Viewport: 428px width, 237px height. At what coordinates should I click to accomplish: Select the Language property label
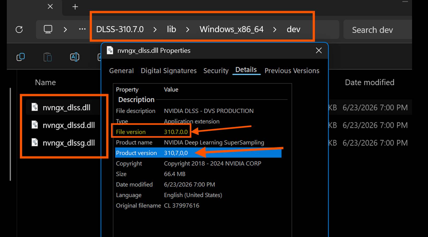(x=129, y=195)
